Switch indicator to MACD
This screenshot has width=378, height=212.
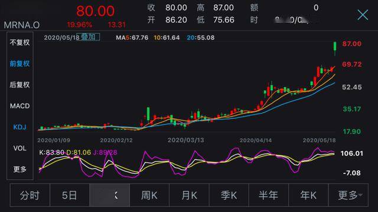[19, 106]
